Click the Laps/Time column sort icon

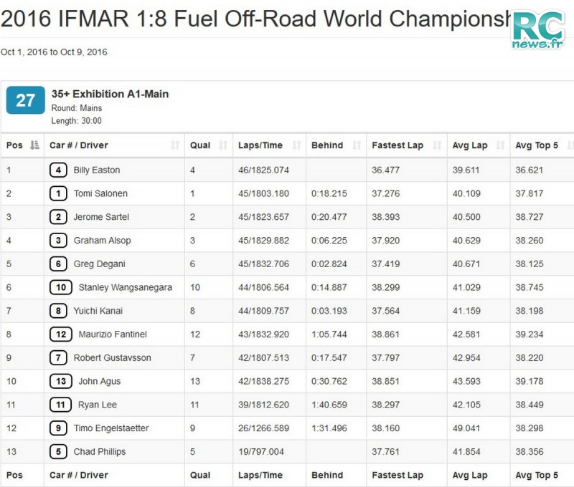point(296,145)
